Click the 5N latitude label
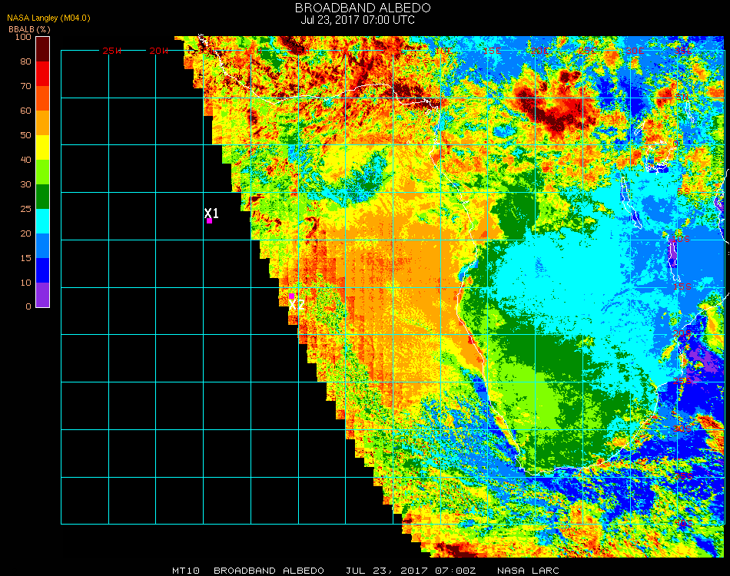The image size is (730, 576). (682, 97)
